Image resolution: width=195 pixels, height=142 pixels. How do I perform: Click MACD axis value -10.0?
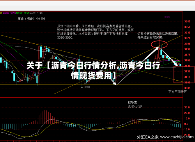[x=186, y=129]
